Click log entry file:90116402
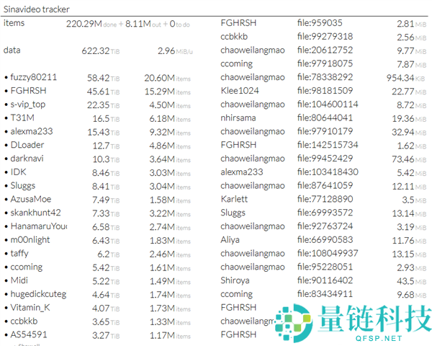This screenshot has width=432, height=346. click(325, 280)
